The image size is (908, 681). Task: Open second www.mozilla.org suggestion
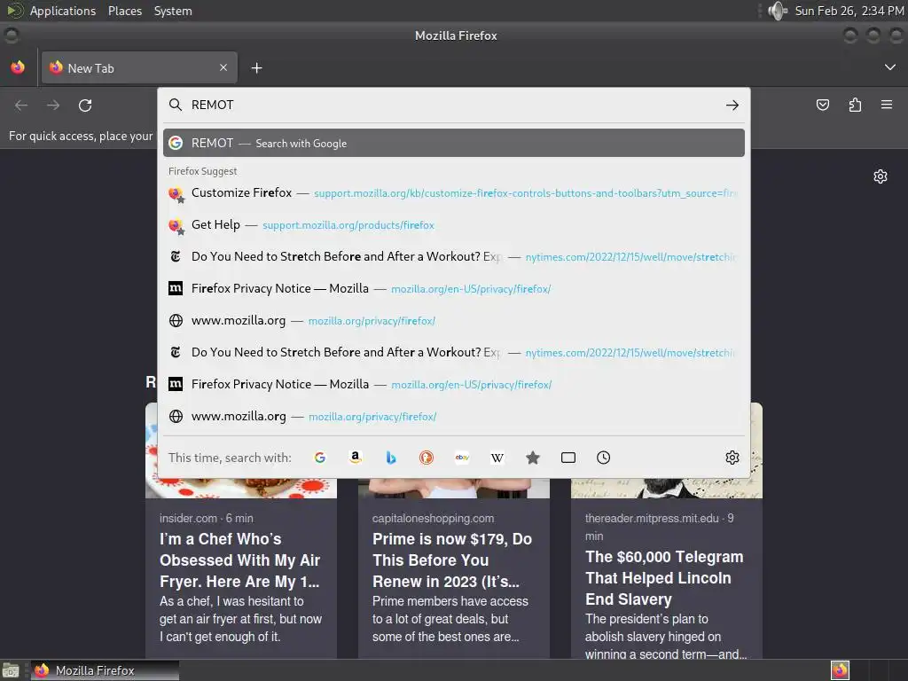(454, 416)
